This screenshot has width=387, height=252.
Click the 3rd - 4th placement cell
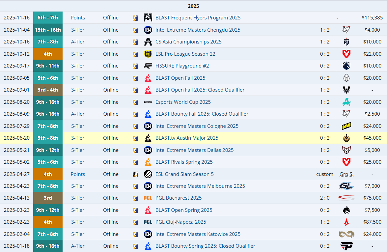tap(48, 90)
